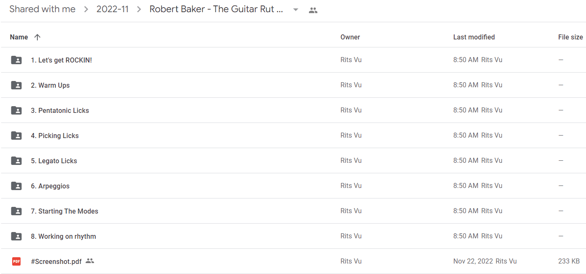Select the 5. Legato Licks folder
Image resolution: width=586 pixels, height=274 pixels.
[x=293, y=161]
